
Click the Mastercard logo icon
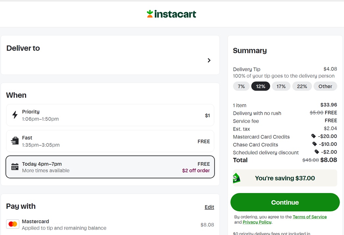pos(13,224)
